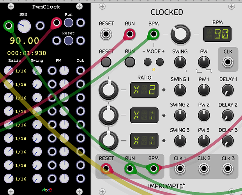Click the master CLK output jack
This screenshot has width=242, height=195.
click(228, 62)
